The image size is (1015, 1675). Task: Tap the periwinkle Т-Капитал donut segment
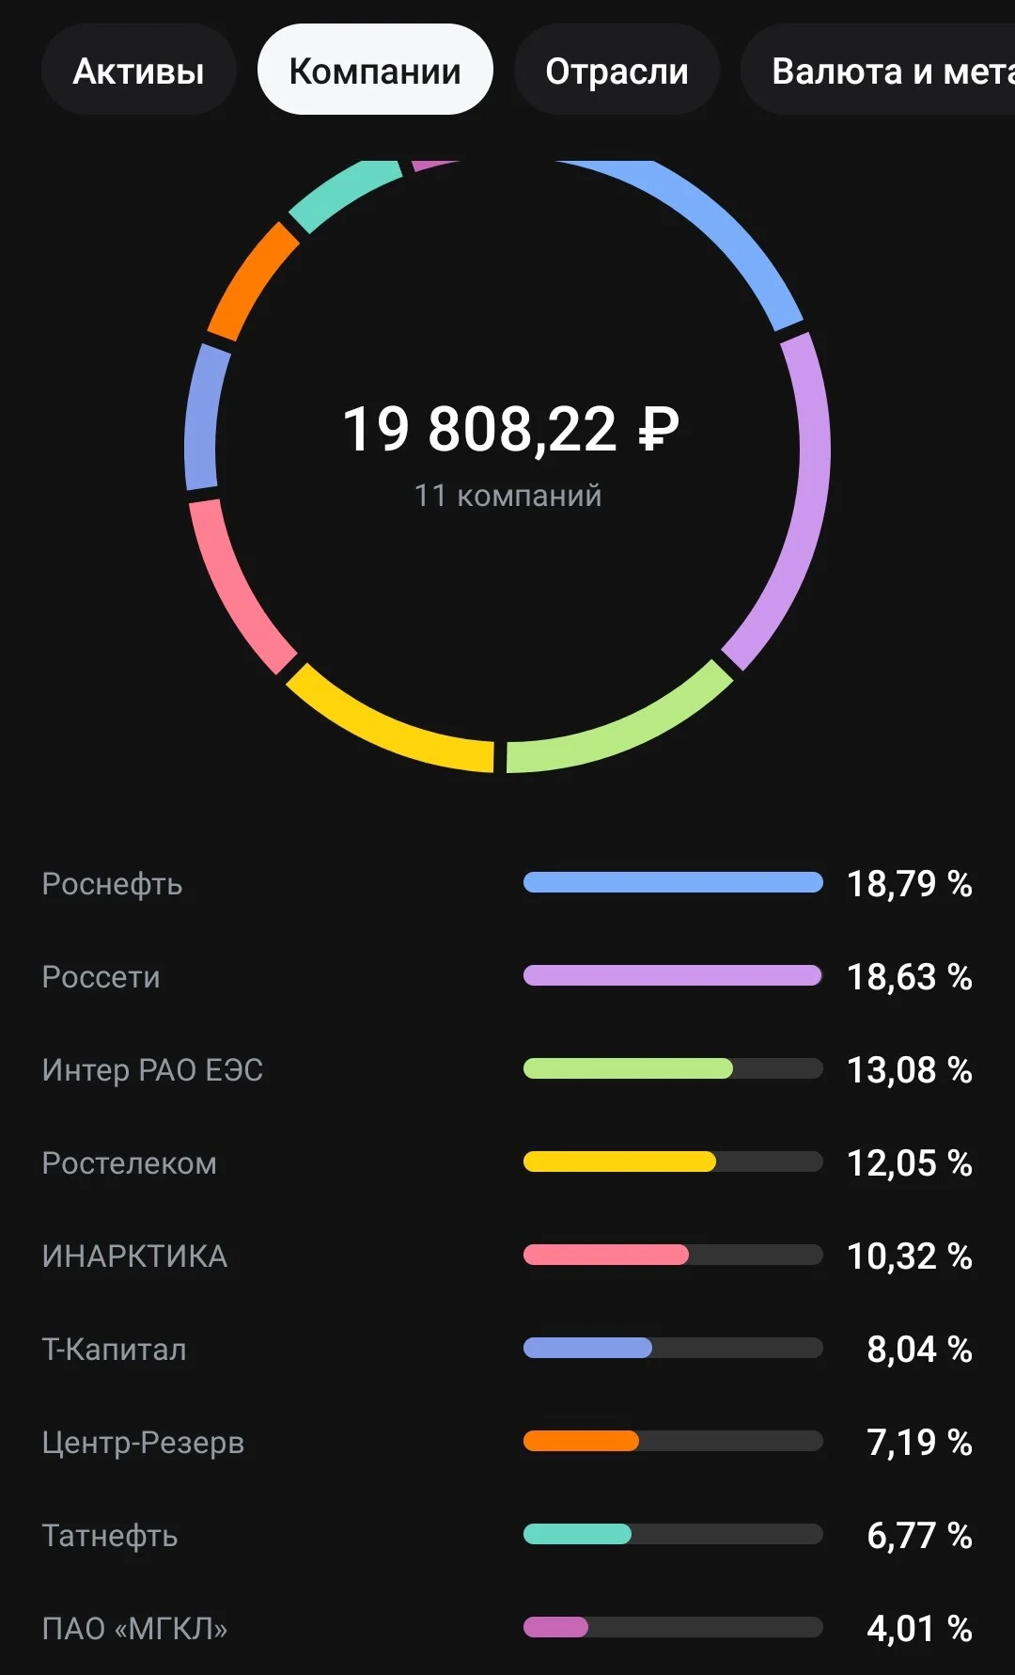[204, 417]
